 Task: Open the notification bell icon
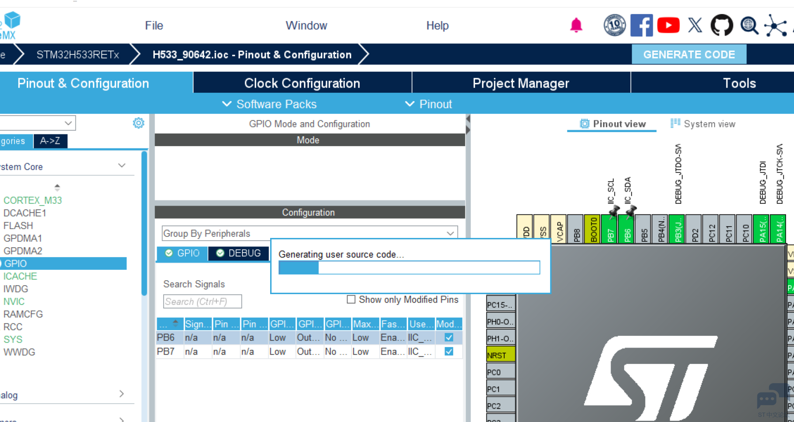click(x=576, y=25)
